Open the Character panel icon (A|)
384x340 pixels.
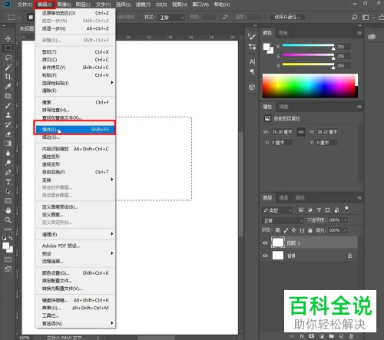pyautogui.click(x=252, y=61)
